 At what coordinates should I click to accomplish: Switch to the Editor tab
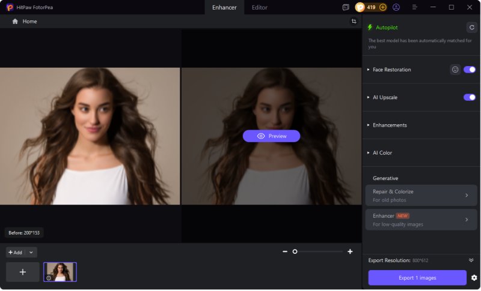pyautogui.click(x=260, y=7)
